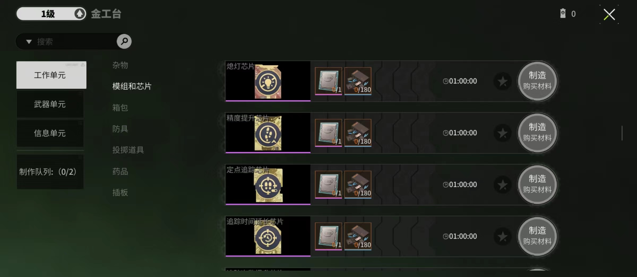Viewport: 637px width, 277px height.
Task: Switch to the 武器单元 tab
Action: click(50, 104)
